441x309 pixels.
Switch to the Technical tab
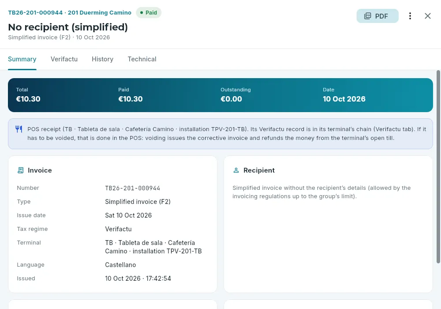click(x=142, y=59)
